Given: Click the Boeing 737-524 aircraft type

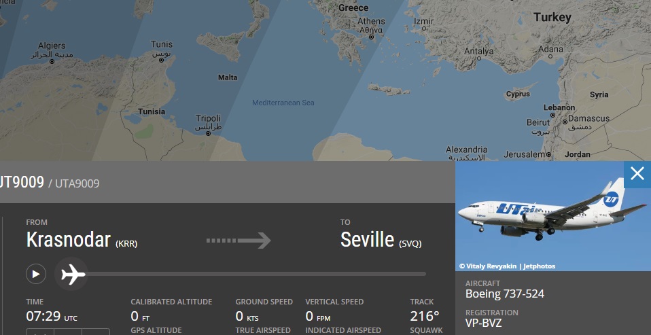Looking at the screenshot, I should click(x=504, y=294).
